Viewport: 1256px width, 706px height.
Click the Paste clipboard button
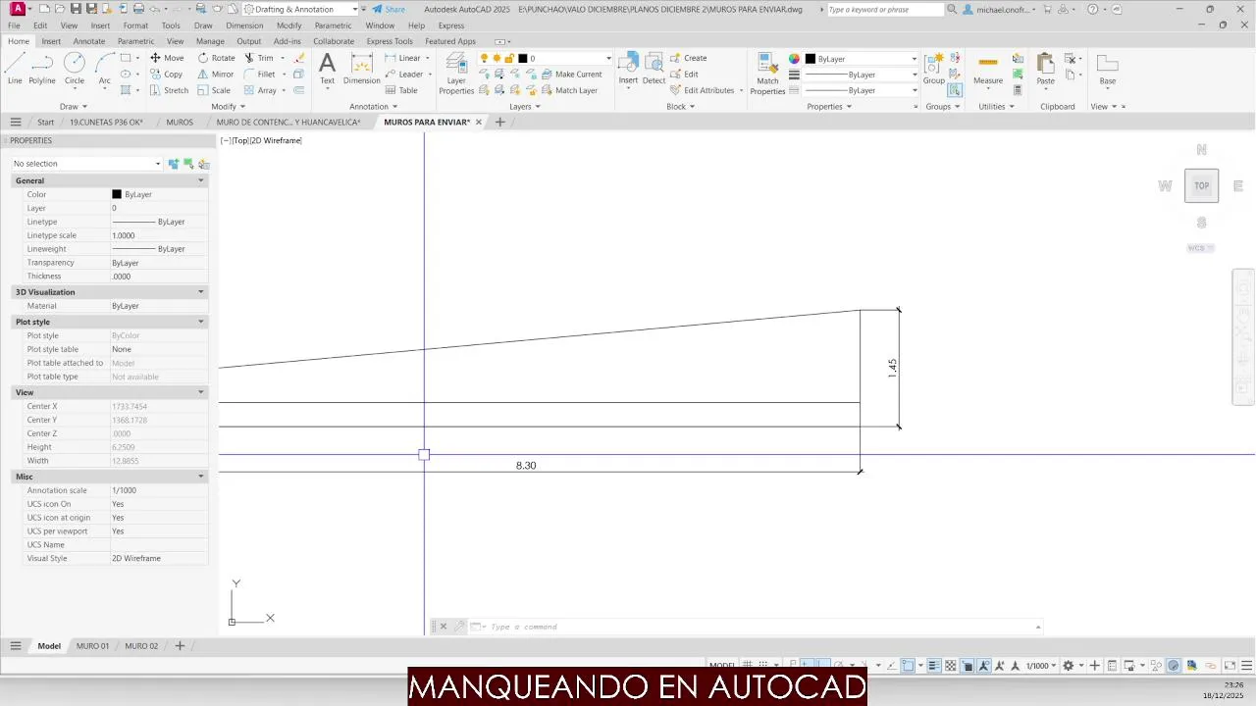pos(1046,69)
